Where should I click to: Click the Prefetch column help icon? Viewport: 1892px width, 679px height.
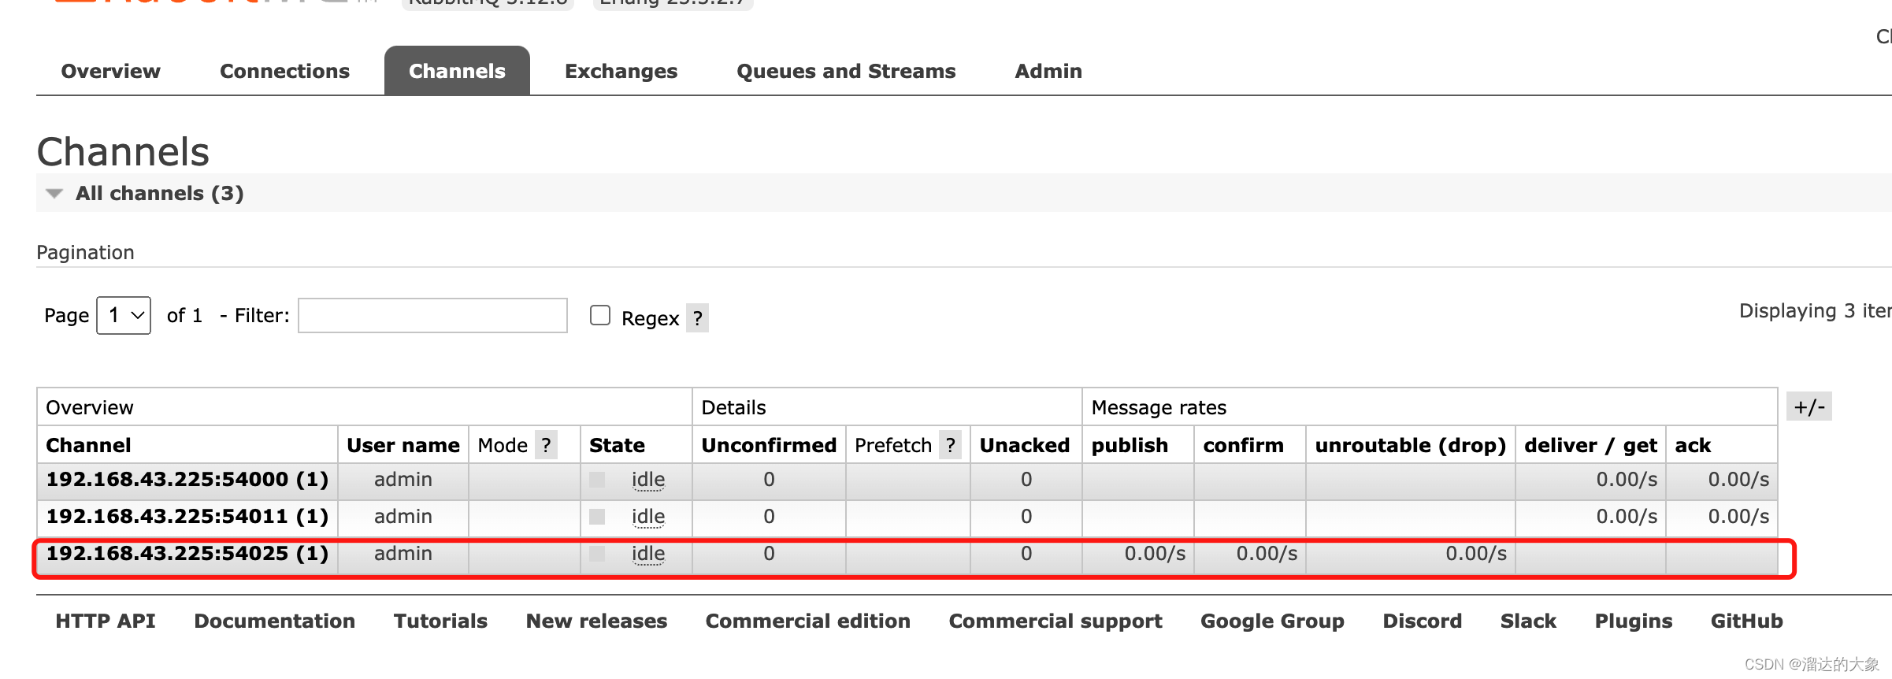(951, 445)
